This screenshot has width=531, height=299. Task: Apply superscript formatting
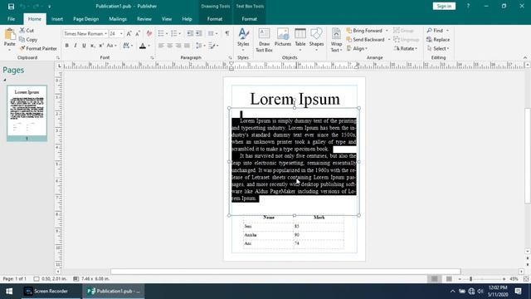click(x=101, y=46)
